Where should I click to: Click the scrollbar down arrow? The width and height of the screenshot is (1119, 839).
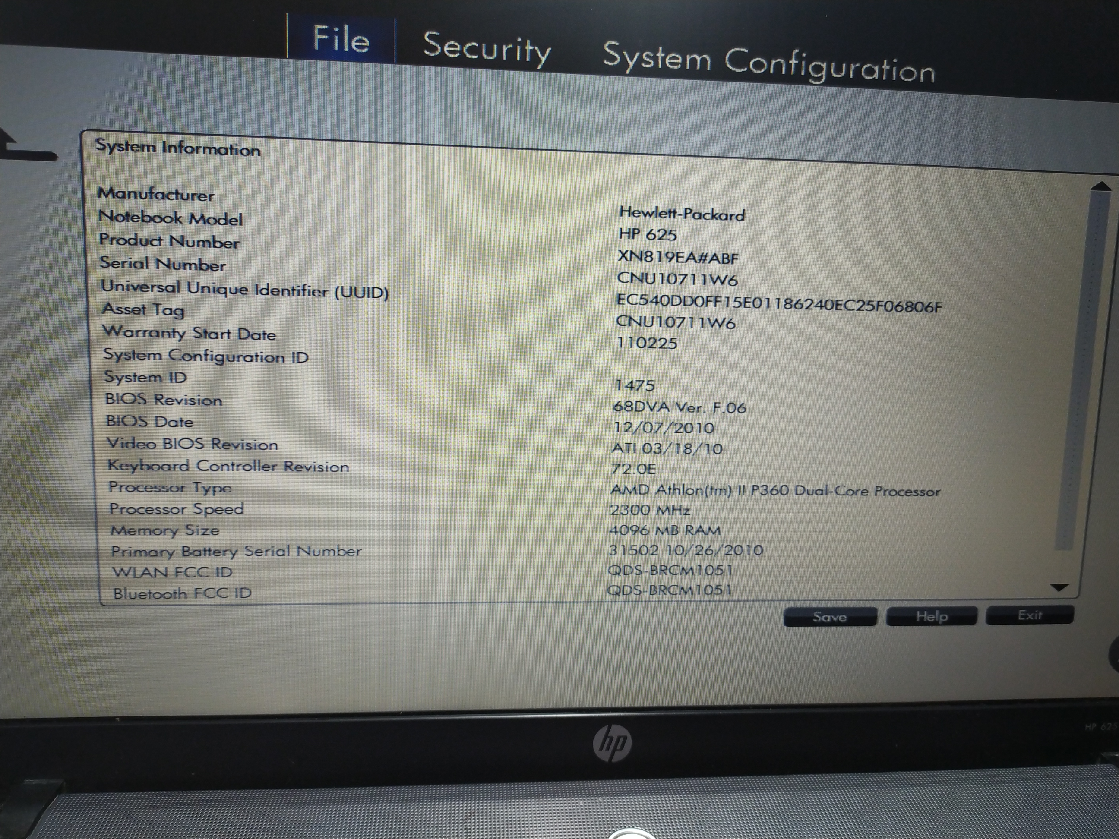1059,587
